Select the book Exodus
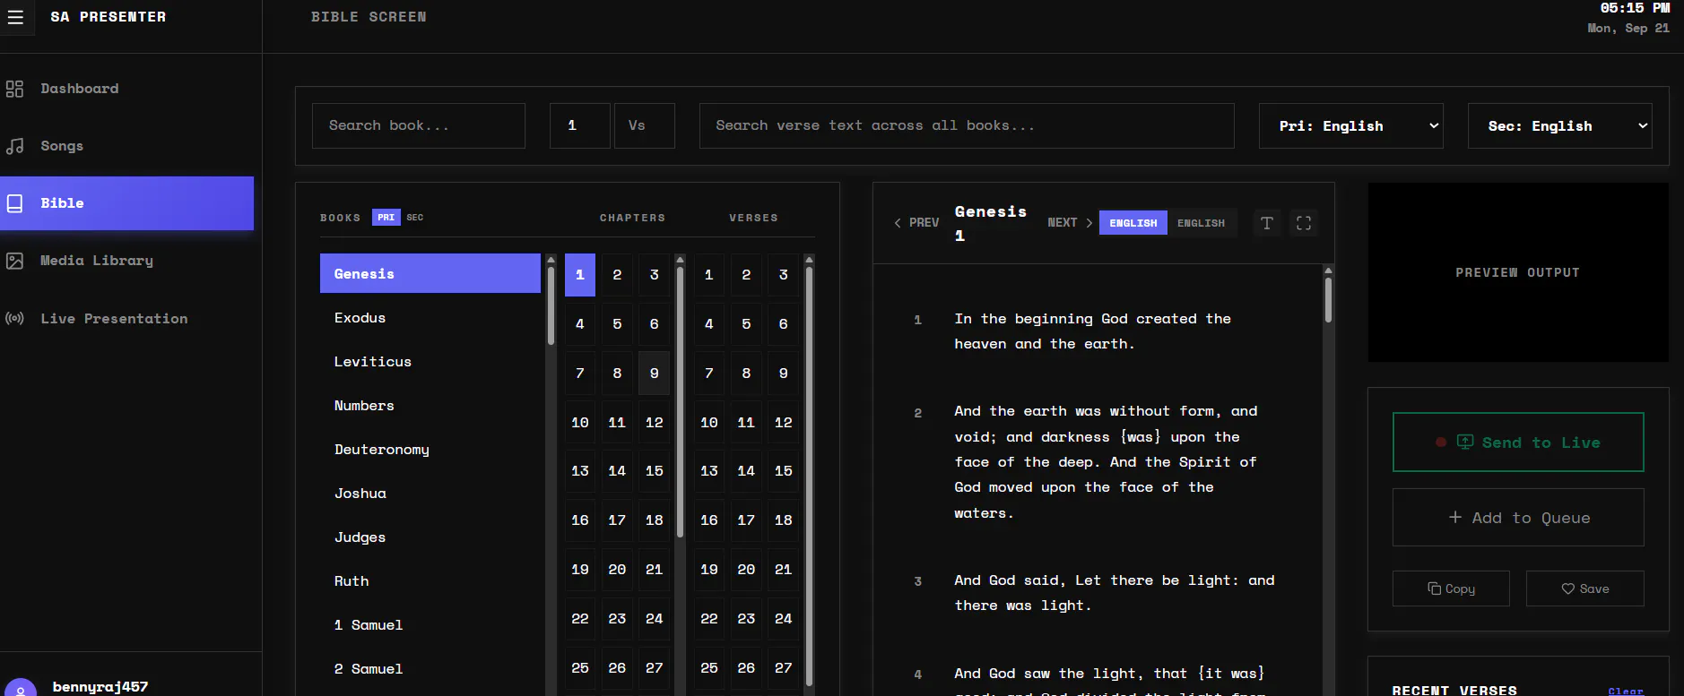This screenshot has height=696, width=1684. tap(430, 318)
